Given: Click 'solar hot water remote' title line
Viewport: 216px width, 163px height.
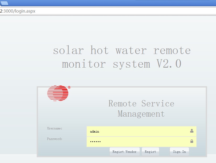Looking at the screenshot, I should coord(122,50).
